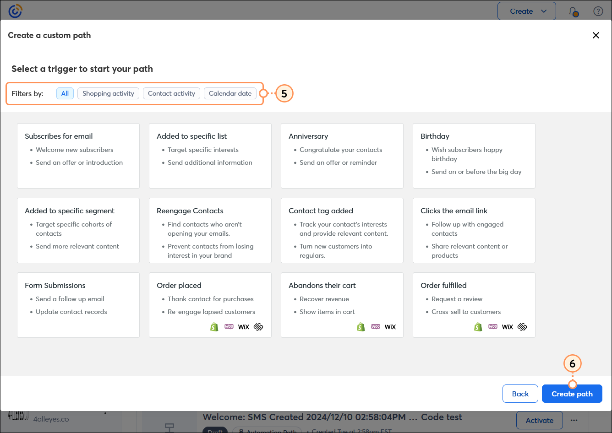This screenshot has width=612, height=433.
Task: Click 'Send on or before the big day' text
Action: pos(476,172)
